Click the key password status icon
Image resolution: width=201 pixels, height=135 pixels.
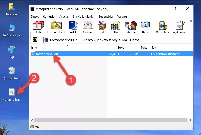pos(37,127)
